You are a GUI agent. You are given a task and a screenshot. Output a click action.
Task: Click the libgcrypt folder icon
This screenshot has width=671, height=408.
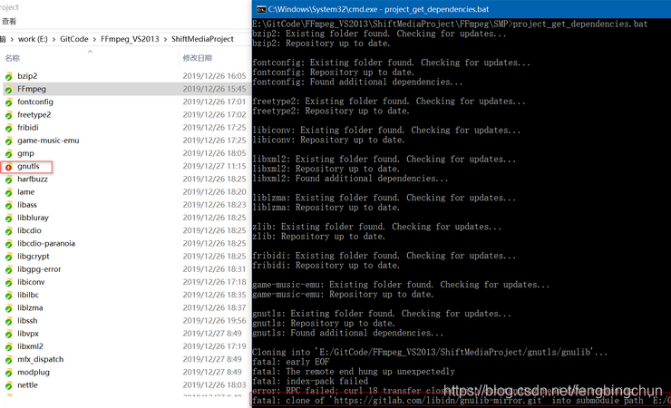pos(8,257)
